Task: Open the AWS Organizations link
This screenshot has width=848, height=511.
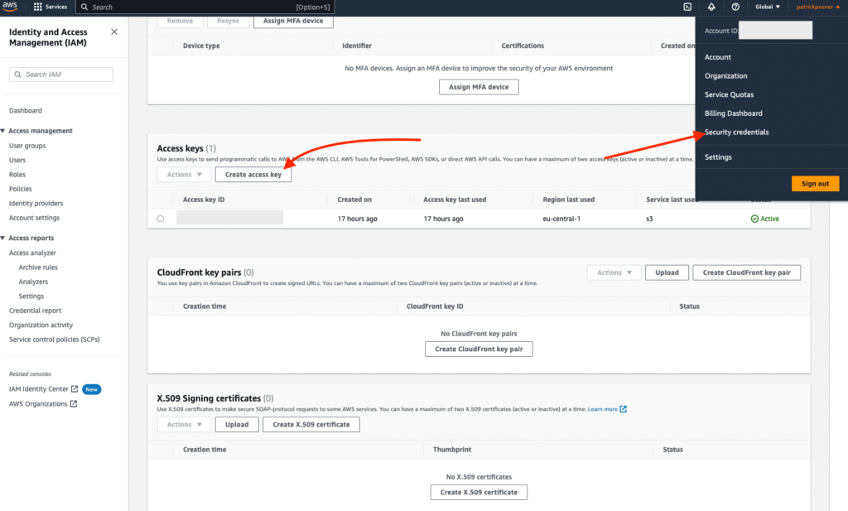Action: pyautogui.click(x=38, y=404)
